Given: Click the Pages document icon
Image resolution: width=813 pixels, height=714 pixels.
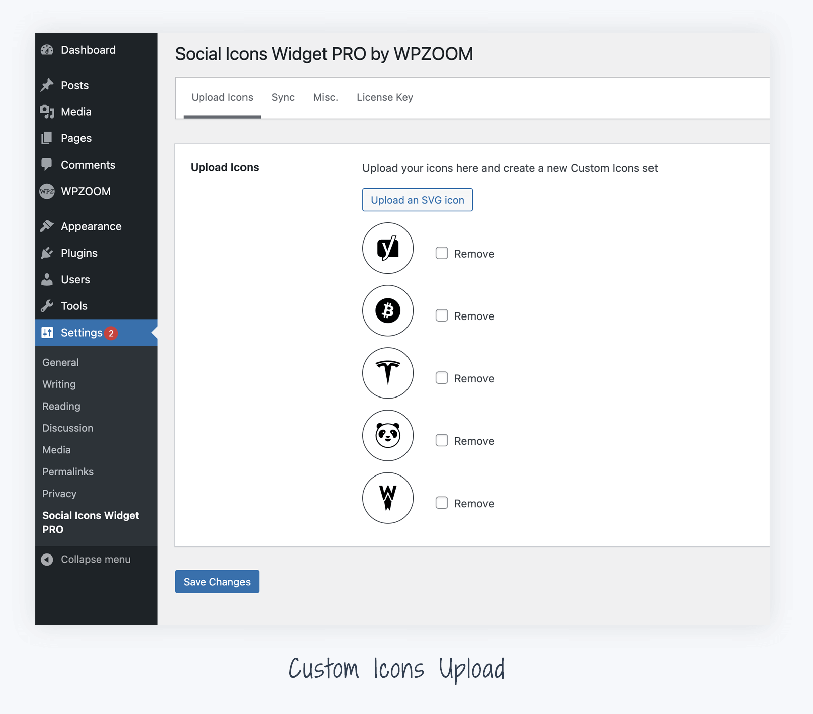Looking at the screenshot, I should (47, 138).
